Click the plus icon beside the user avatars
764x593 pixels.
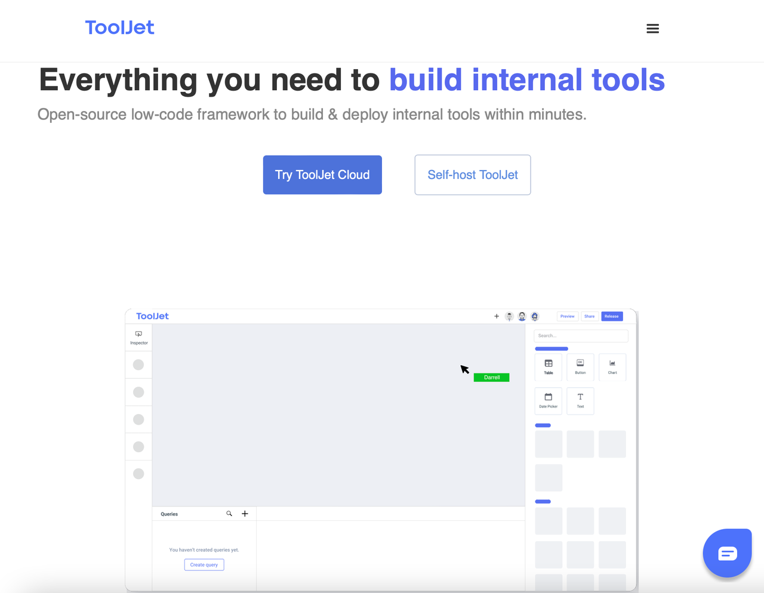point(497,316)
